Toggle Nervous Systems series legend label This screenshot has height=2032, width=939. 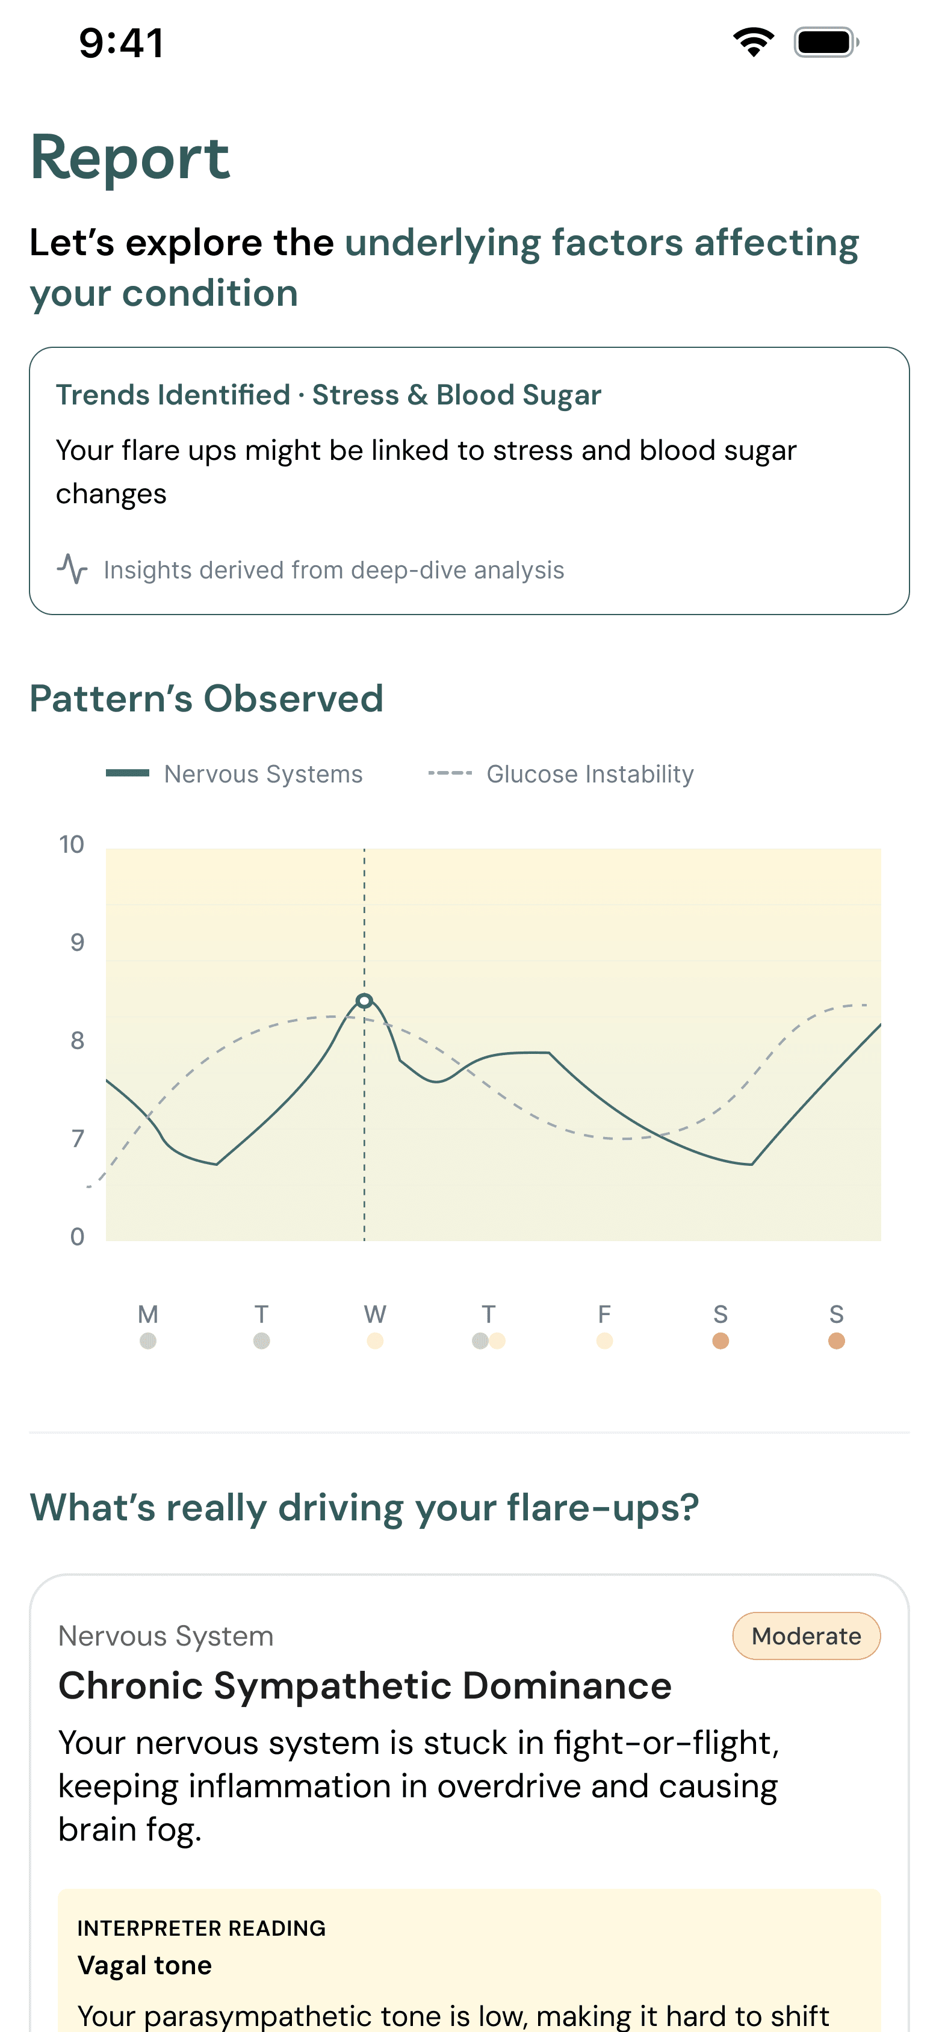click(263, 774)
